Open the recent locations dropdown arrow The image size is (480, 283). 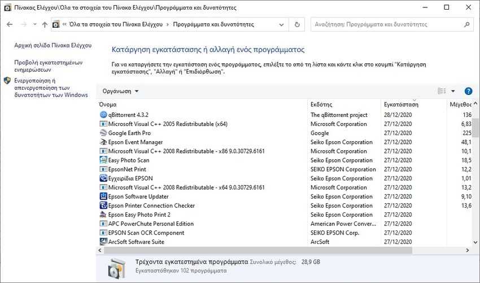pos(35,24)
